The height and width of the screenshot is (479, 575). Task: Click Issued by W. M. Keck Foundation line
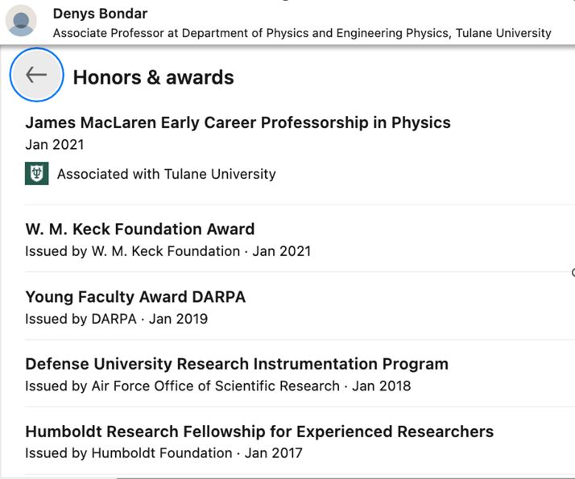pyautogui.click(x=168, y=251)
